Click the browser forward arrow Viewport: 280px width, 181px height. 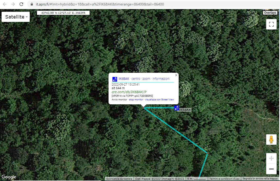tap(13, 4)
